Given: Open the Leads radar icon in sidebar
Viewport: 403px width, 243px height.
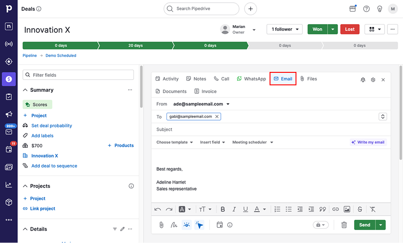Looking at the screenshot, I should coord(9,44).
